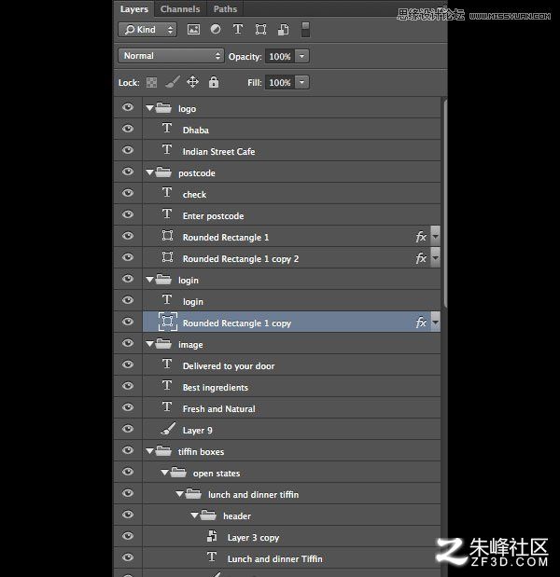
Task: Collapse the logo group
Action: (x=149, y=108)
